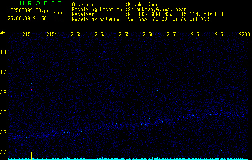252x160 pixels.
Task: Click the Receiver label
Action: click(83, 14)
